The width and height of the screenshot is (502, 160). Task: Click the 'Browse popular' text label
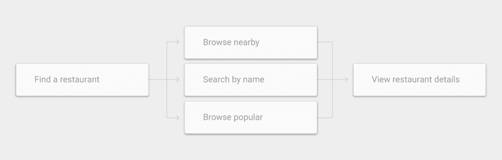[233, 118]
